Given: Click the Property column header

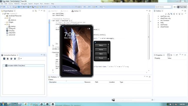Looking at the screenshot, I should coord(157,58).
